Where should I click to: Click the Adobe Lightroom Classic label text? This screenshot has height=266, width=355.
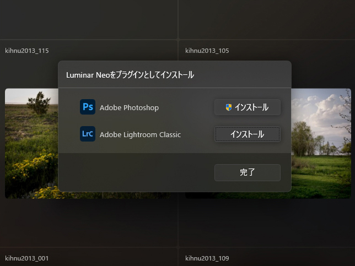coord(141,135)
